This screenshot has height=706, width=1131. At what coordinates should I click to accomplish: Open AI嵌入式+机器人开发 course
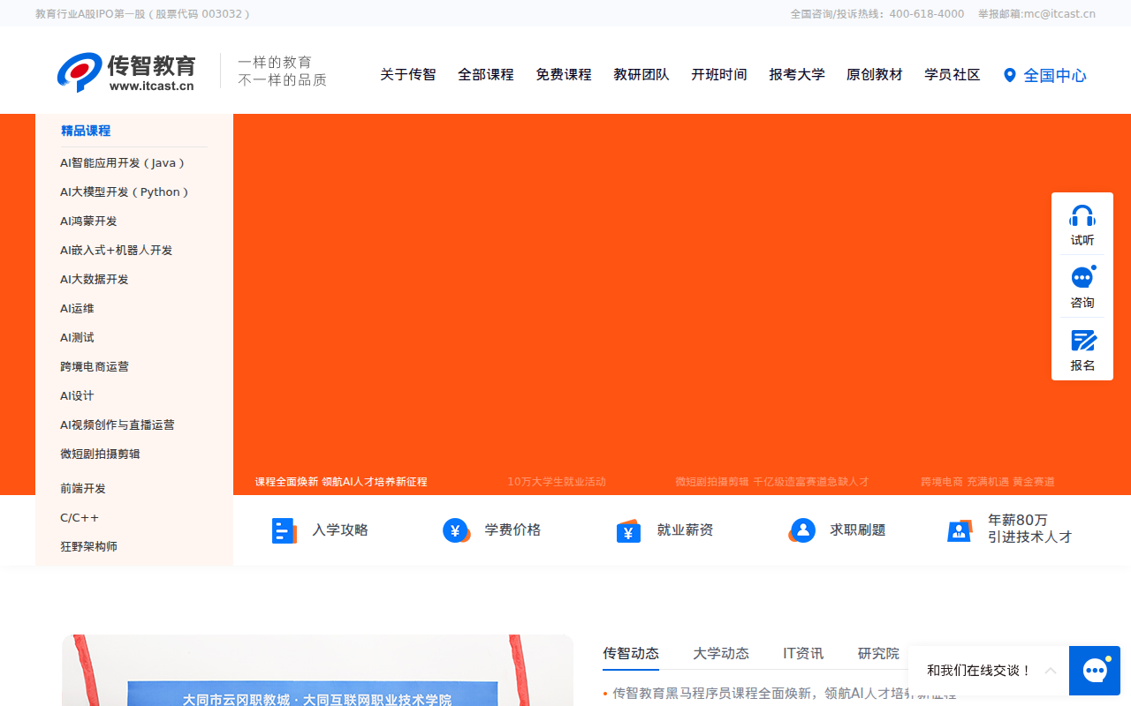117,251
